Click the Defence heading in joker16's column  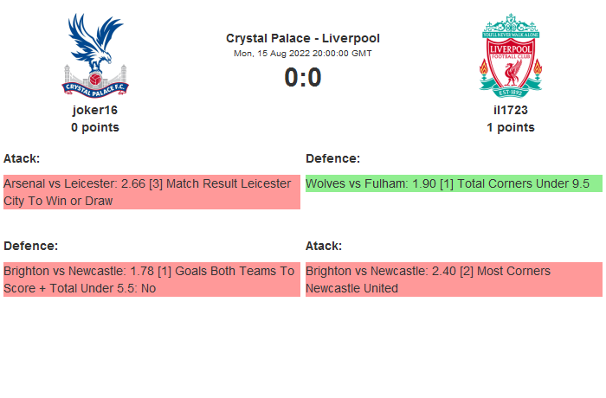tap(30, 246)
